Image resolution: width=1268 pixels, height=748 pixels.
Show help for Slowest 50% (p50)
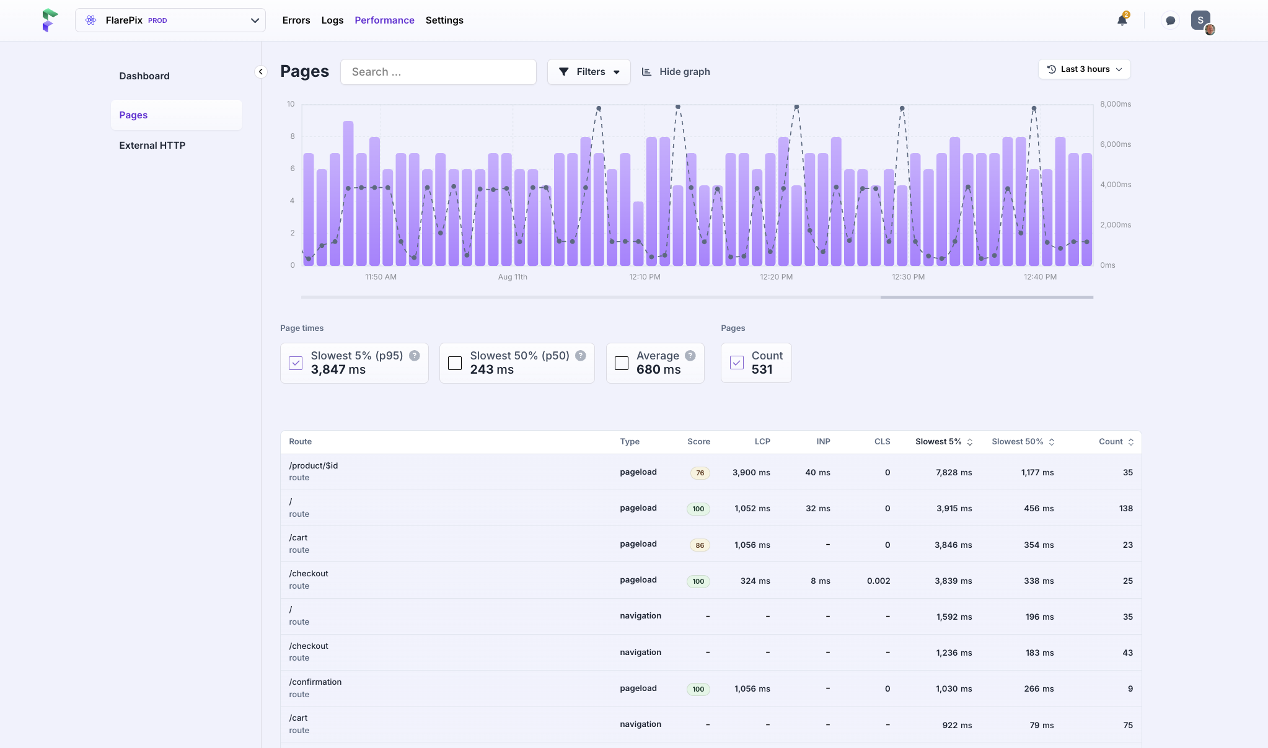point(581,356)
